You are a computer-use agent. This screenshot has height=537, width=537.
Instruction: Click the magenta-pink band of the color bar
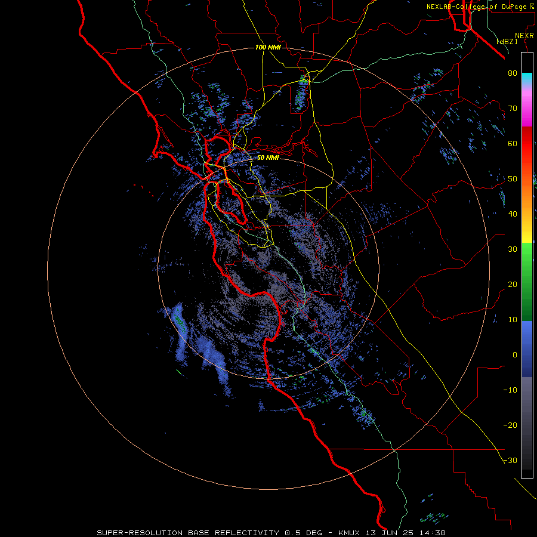tap(527, 106)
